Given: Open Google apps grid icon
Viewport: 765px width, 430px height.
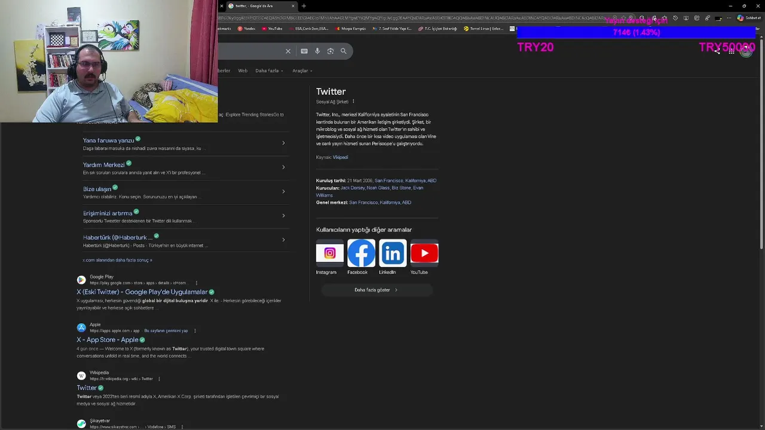Looking at the screenshot, I should click(x=732, y=51).
